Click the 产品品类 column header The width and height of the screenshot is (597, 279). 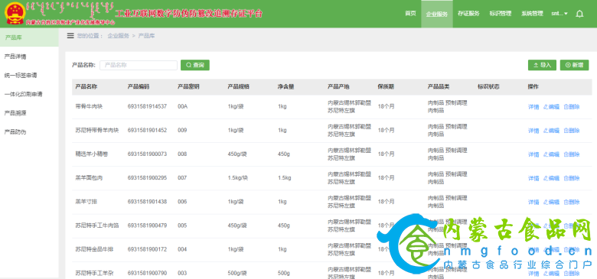[439, 86]
